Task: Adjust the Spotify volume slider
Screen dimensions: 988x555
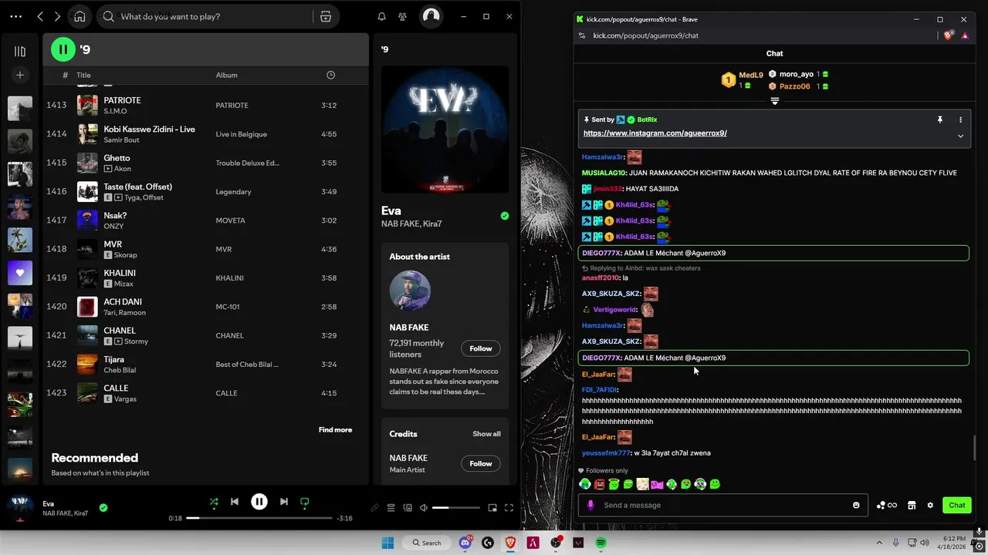Action: 455,508
